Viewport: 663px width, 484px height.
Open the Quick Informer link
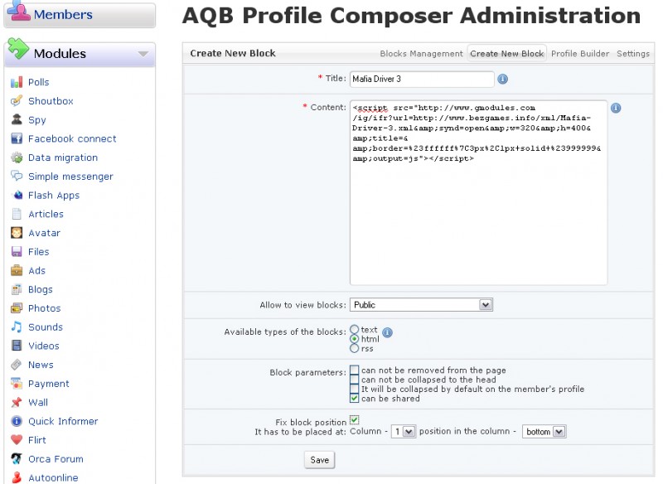point(63,421)
